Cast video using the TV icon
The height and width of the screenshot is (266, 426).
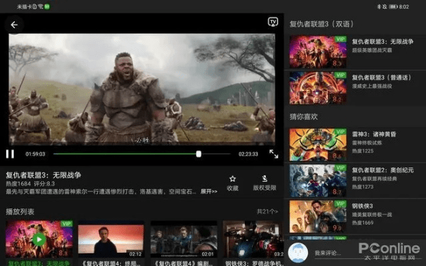(x=273, y=22)
